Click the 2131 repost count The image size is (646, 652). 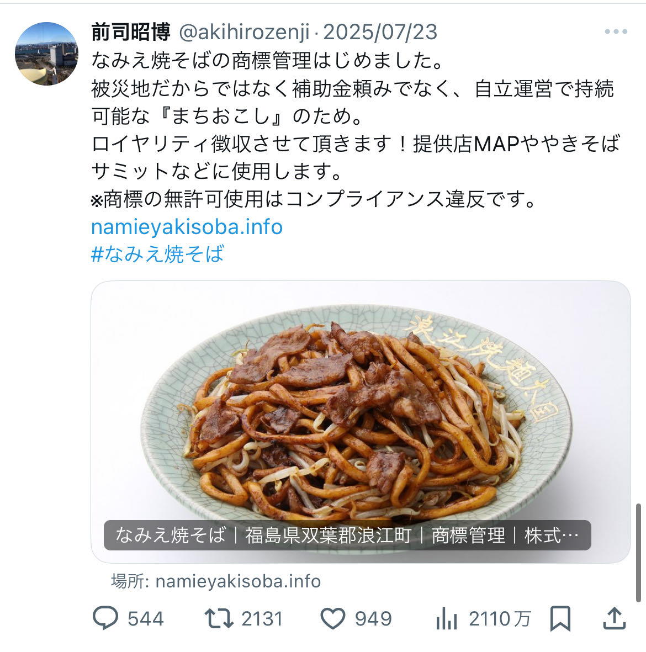click(x=262, y=619)
